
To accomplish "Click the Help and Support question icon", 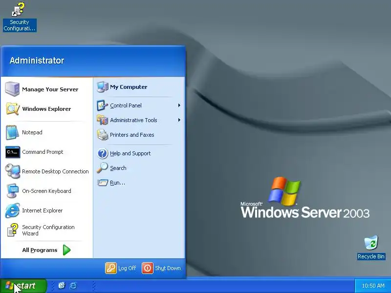I will tap(103, 153).
